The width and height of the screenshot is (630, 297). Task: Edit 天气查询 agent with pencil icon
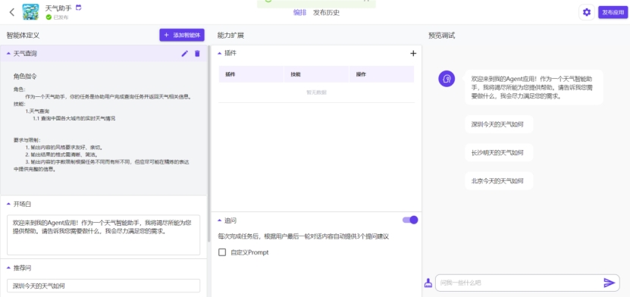tap(184, 53)
